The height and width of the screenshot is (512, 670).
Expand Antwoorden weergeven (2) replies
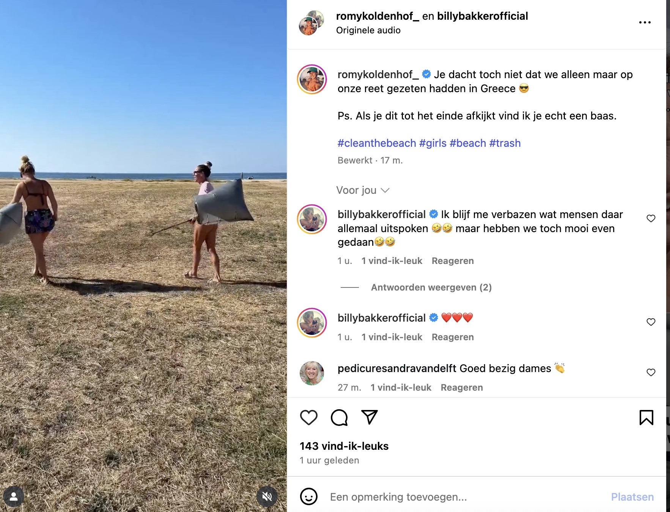(x=431, y=287)
